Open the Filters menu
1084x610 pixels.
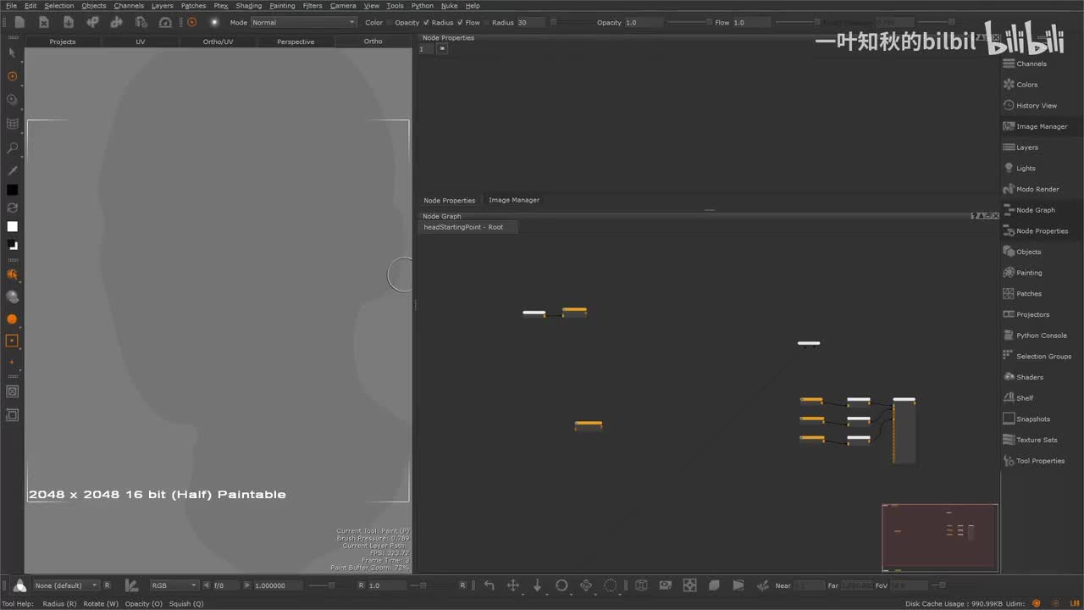[x=312, y=6]
